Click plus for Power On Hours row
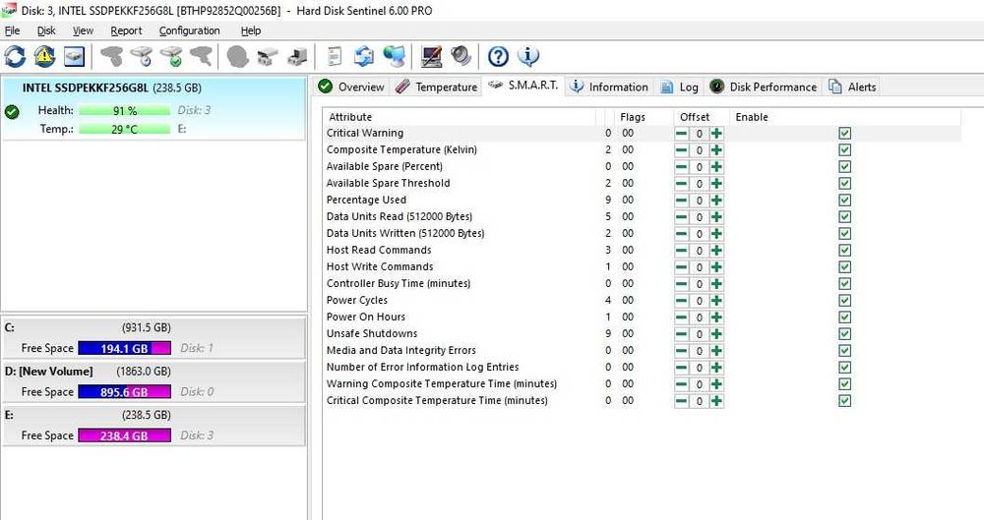 coord(716,318)
